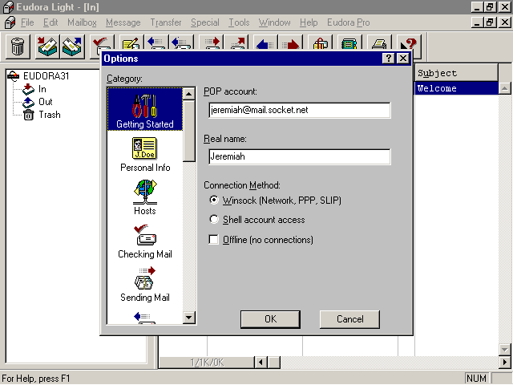Click the horizontal scroll left arrow
The width and height of the screenshot is (513, 385).
[x=261, y=363]
